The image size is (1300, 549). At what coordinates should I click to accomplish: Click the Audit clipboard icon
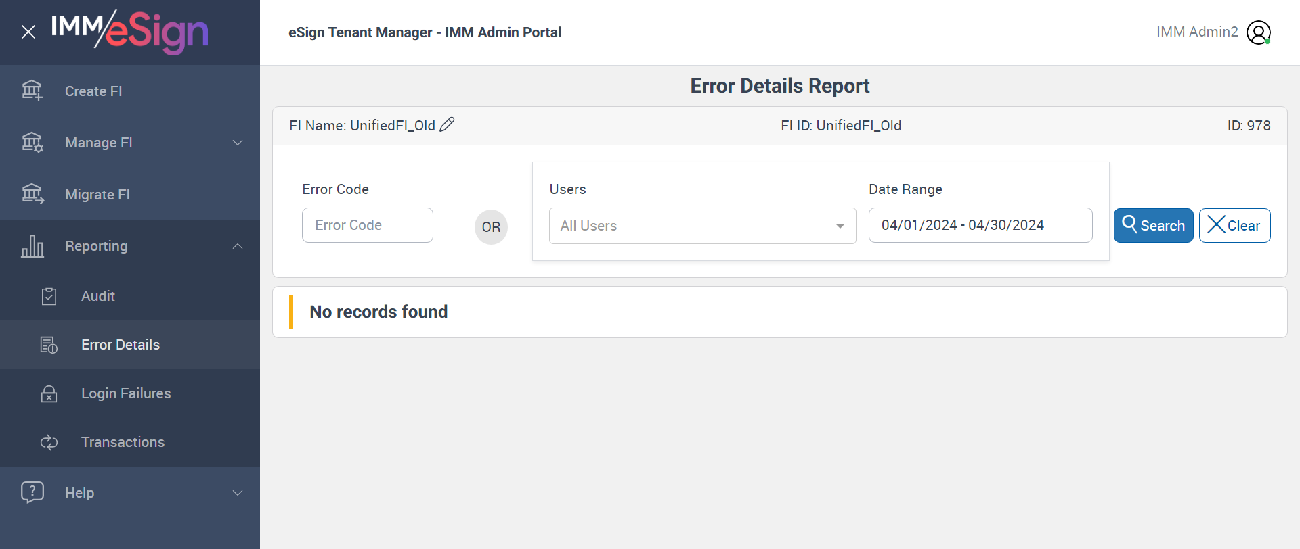tap(49, 296)
